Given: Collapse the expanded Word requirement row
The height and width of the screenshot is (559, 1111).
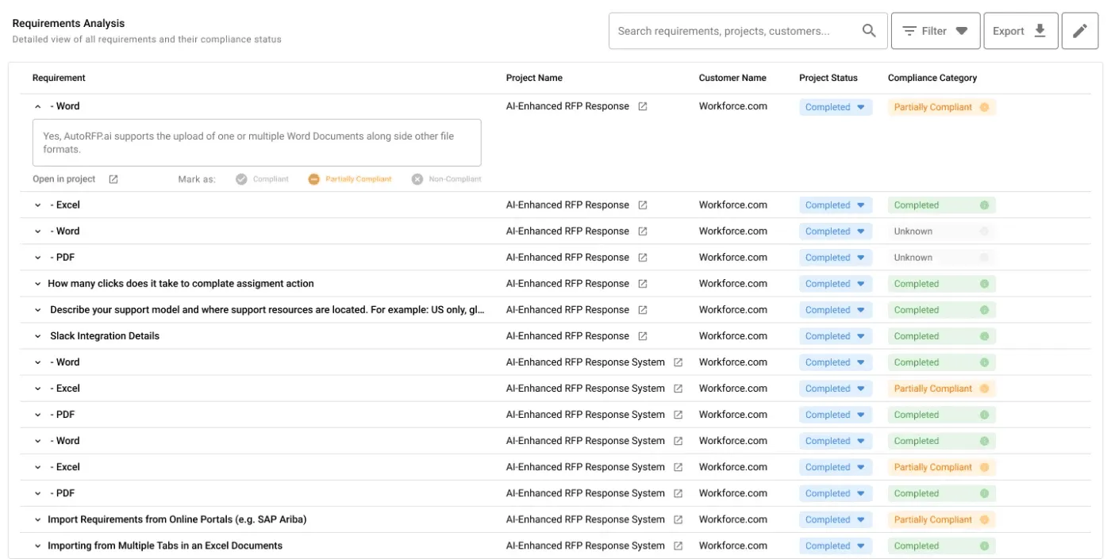Looking at the screenshot, I should click(37, 106).
